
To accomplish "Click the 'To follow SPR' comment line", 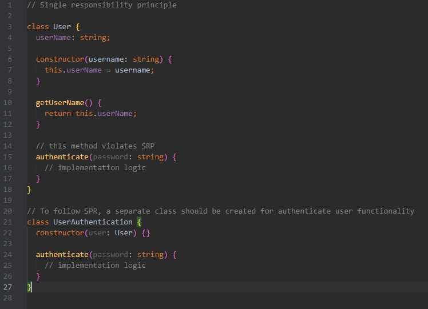I will (220, 211).
